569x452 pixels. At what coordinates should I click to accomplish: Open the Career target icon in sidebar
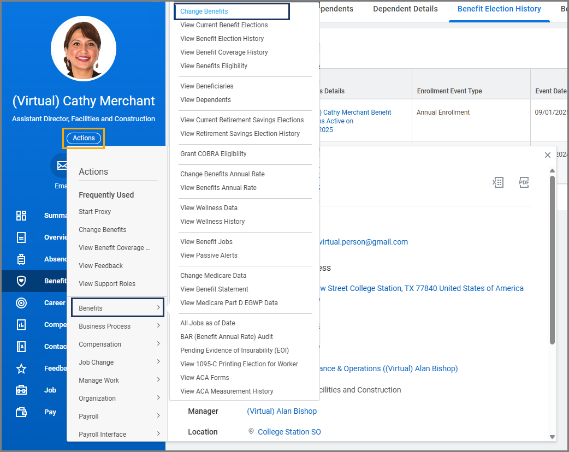21,302
